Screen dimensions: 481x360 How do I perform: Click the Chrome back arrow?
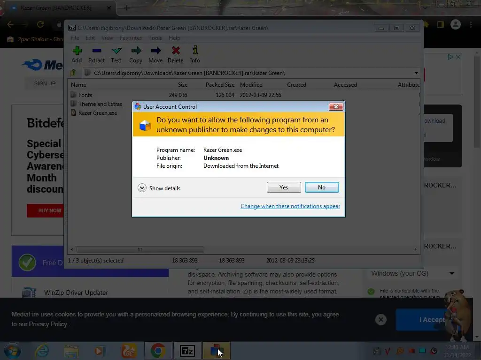(10, 24)
